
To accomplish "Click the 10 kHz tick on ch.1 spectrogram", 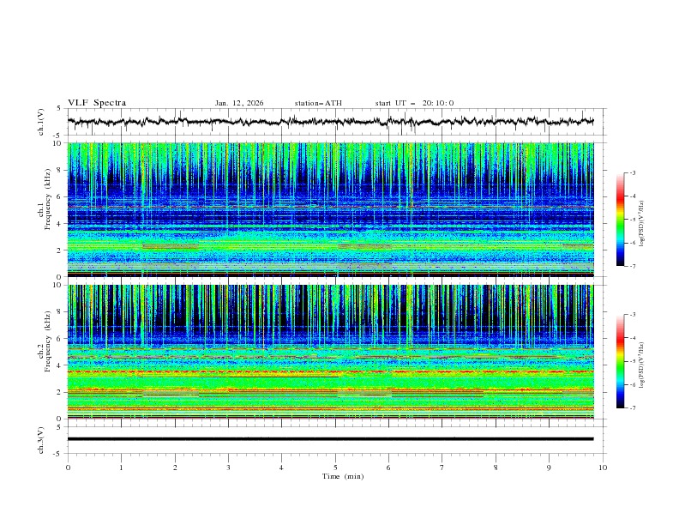I will 57,144.
